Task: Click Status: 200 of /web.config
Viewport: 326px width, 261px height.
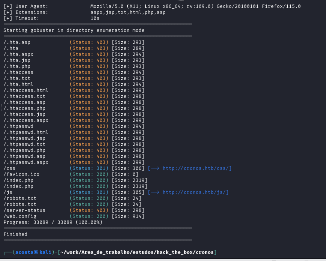Action: click(89, 216)
